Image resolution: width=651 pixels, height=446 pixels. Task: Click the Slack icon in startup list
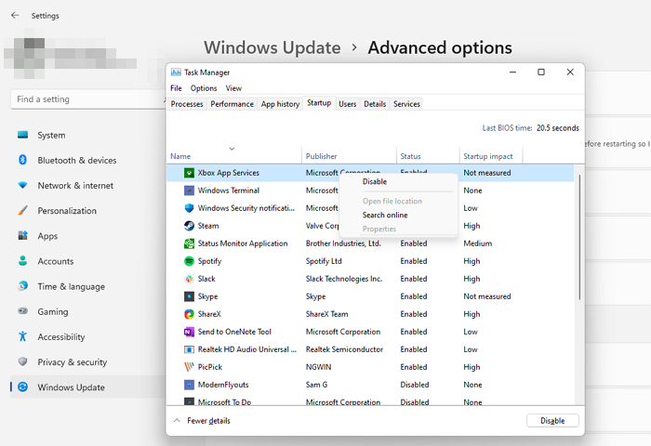tap(189, 279)
